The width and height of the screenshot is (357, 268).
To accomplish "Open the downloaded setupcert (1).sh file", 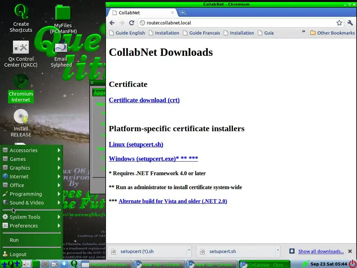I will (147, 251).
